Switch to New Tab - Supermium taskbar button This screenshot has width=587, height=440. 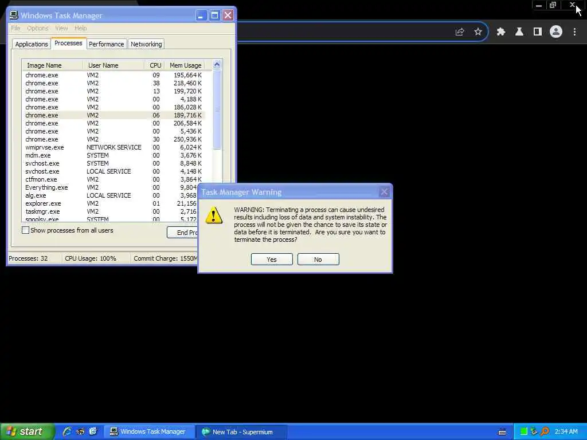(242, 431)
